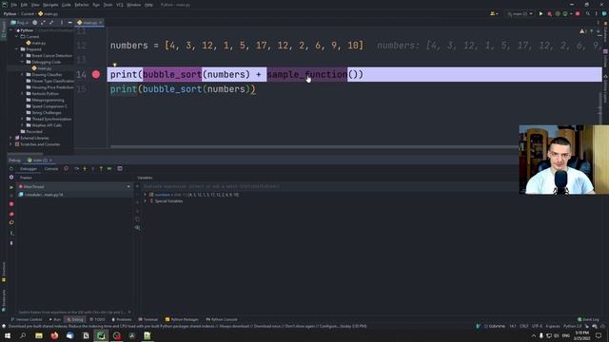Click the green Run button in top toolbar
The image size is (609, 342).
coord(540,13)
